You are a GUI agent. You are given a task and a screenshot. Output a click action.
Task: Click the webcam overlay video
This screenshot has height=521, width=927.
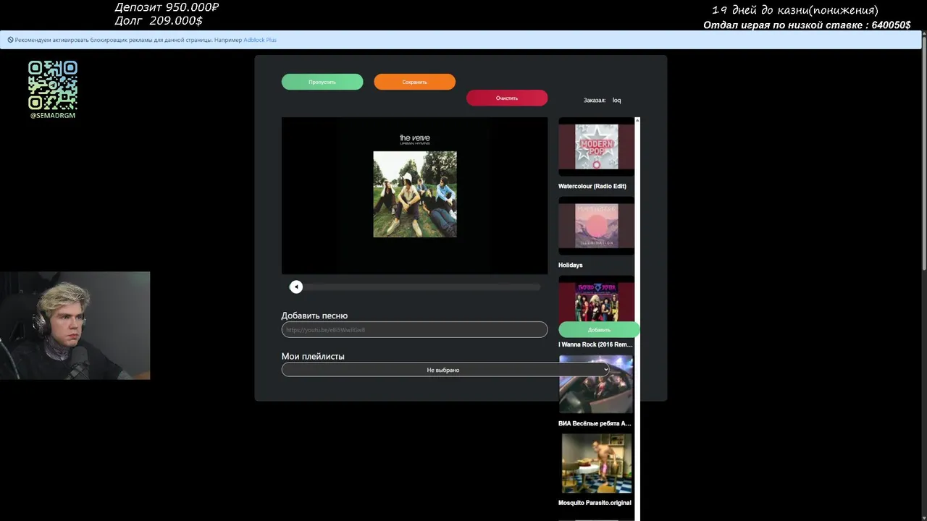click(x=75, y=326)
